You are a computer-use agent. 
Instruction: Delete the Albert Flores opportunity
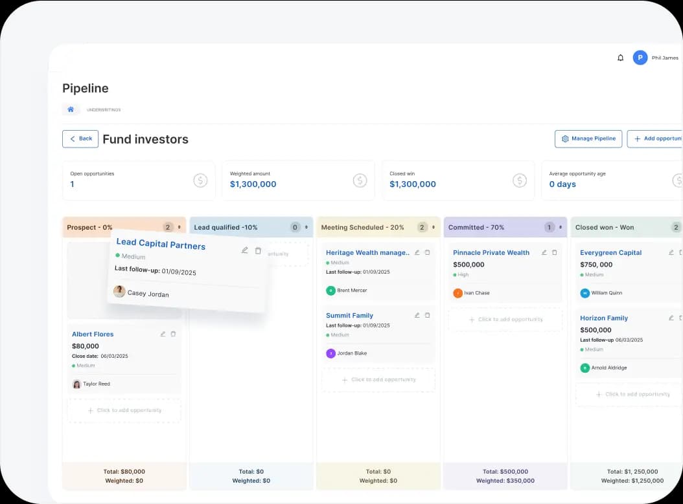tap(173, 334)
